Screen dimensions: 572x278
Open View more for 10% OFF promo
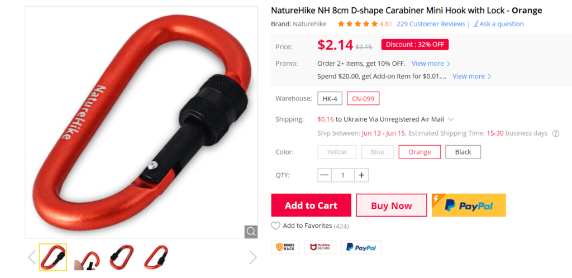point(431,64)
